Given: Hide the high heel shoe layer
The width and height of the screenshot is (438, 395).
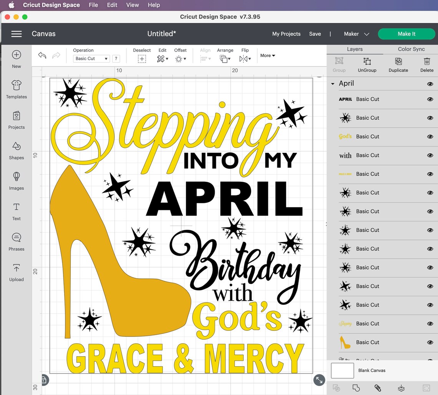Looking at the screenshot, I should [430, 342].
